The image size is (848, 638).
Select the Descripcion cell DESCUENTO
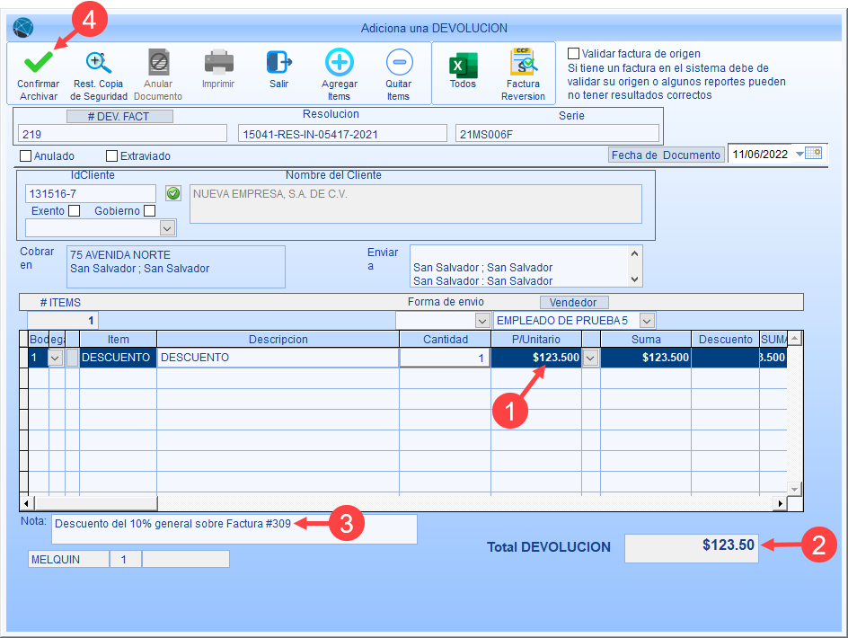(x=278, y=358)
